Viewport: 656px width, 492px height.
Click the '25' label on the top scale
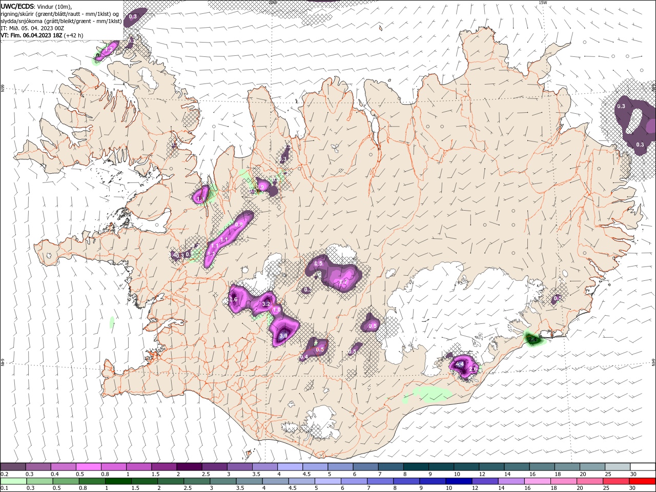click(608, 474)
